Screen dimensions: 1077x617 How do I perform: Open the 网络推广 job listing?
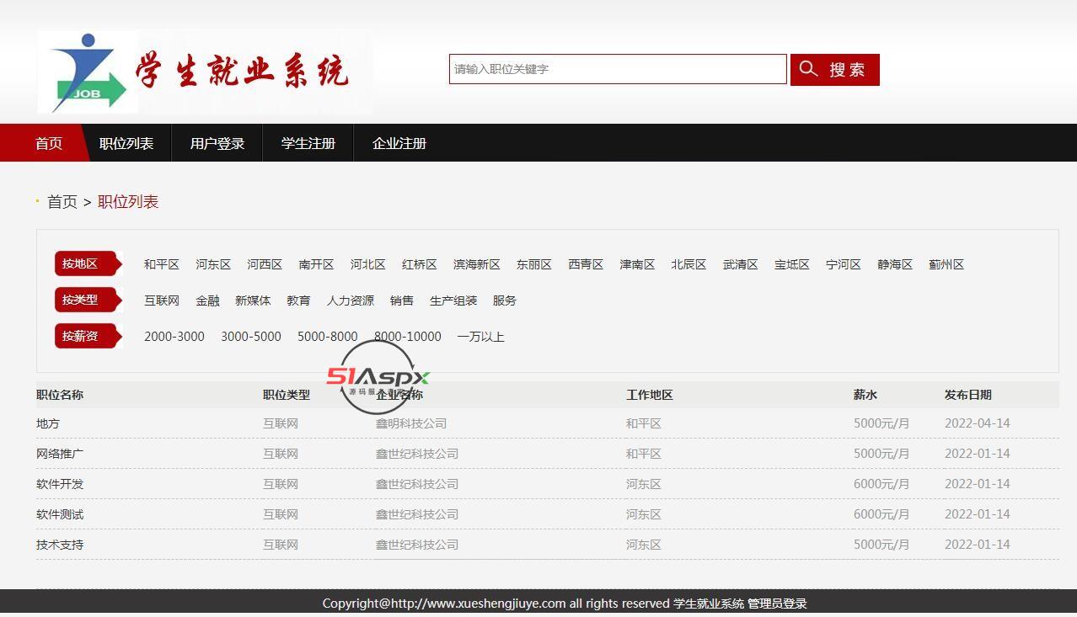pyautogui.click(x=60, y=454)
